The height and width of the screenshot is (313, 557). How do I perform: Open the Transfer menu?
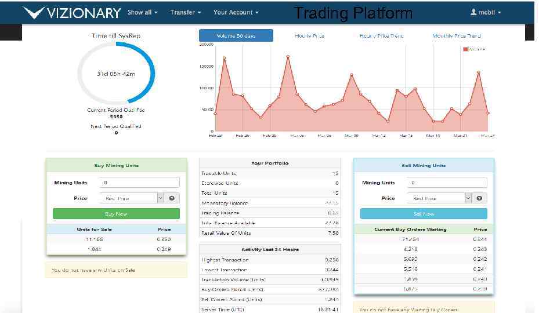[x=186, y=12]
